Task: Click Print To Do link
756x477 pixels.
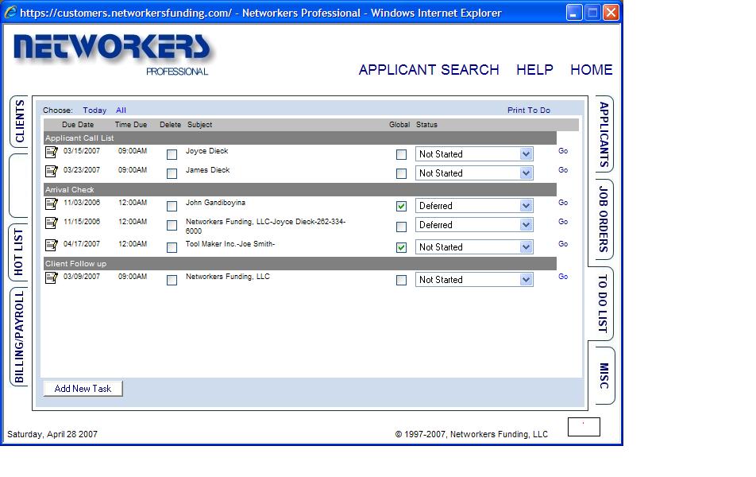Action: pyautogui.click(x=528, y=110)
